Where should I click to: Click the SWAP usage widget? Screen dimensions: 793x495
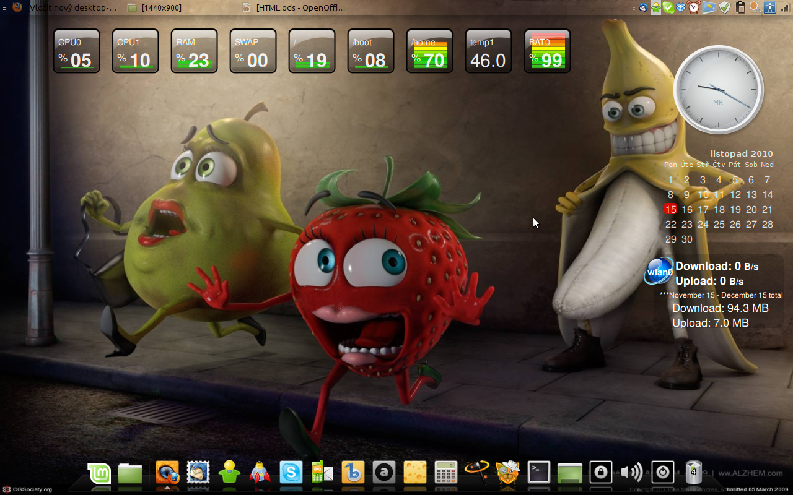253,51
